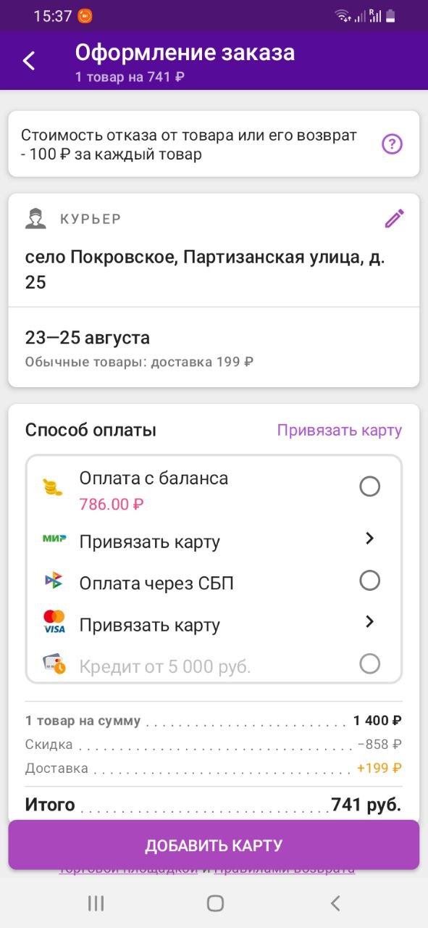428x928 pixels.
Task: Edit courier address with pencil icon
Action: (394, 218)
